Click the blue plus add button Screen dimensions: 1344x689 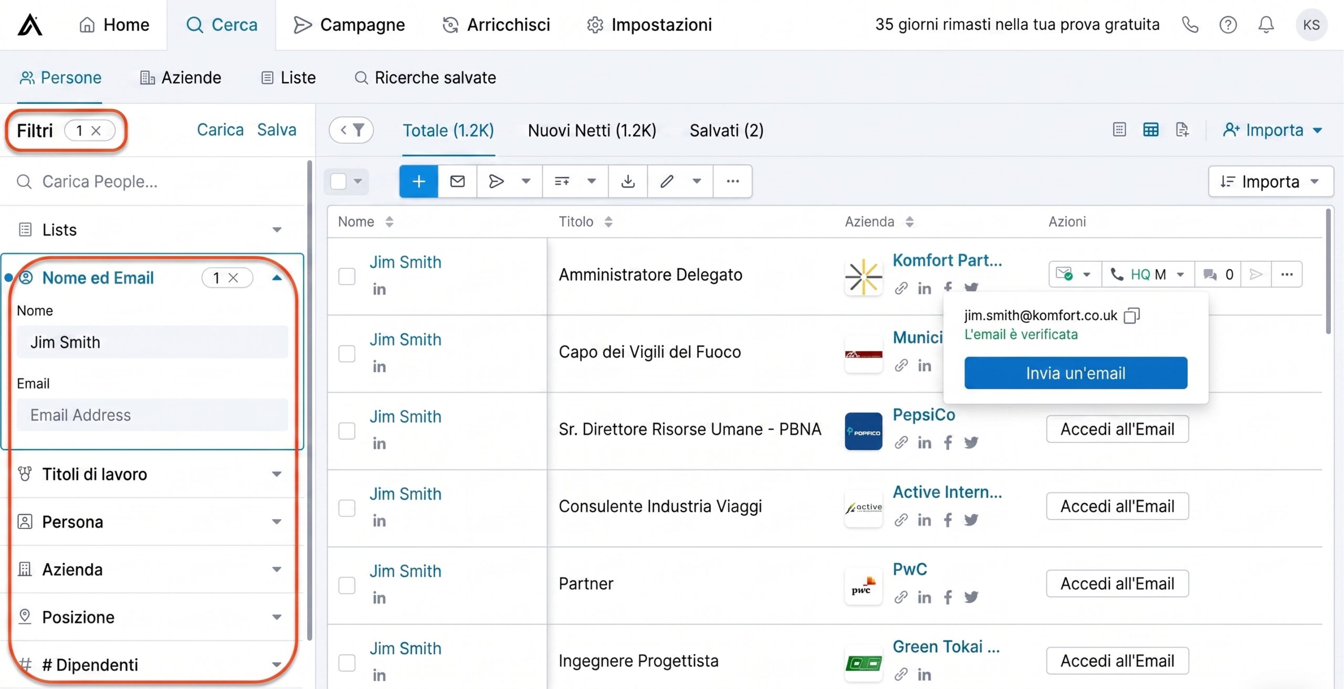click(418, 182)
